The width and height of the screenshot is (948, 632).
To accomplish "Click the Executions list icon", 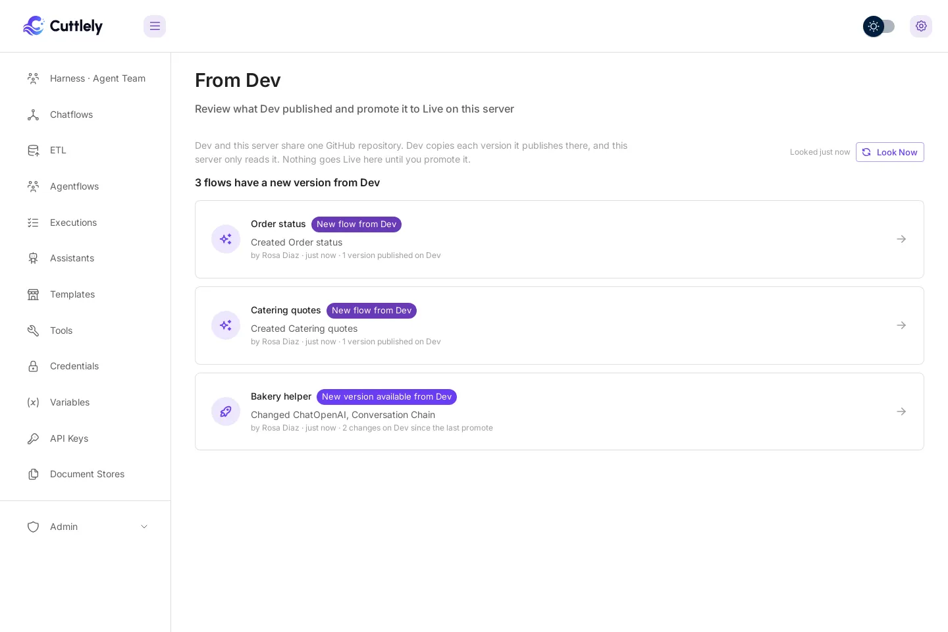I will (33, 223).
